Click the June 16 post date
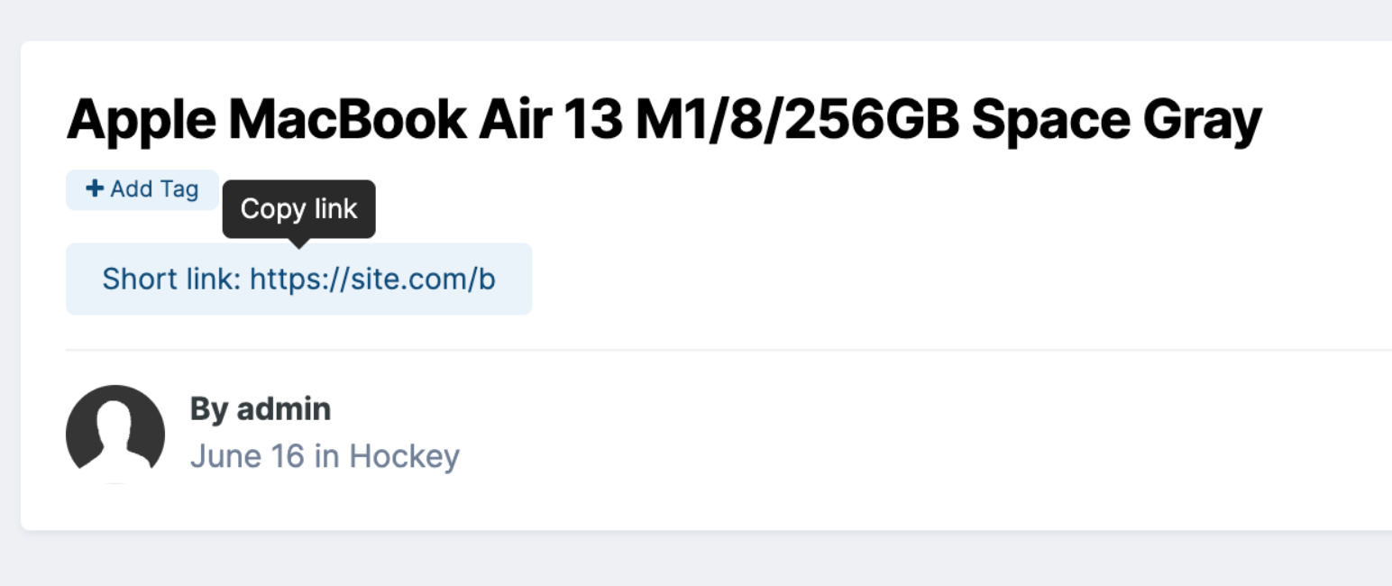The height and width of the screenshot is (586, 1392). pyautogui.click(x=248, y=456)
